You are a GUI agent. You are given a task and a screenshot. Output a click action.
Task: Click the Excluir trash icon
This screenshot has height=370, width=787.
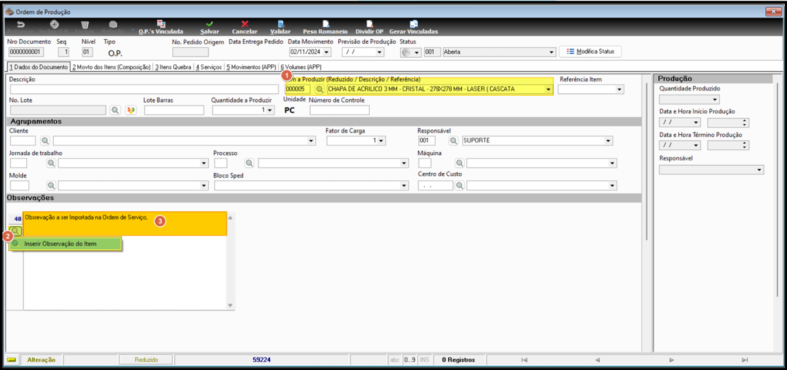(85, 25)
